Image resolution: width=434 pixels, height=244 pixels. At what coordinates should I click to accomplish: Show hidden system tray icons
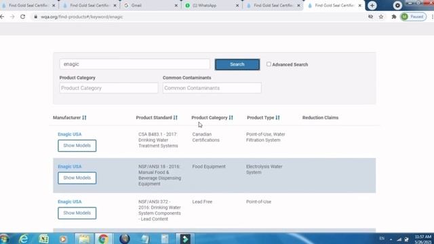coord(391,239)
